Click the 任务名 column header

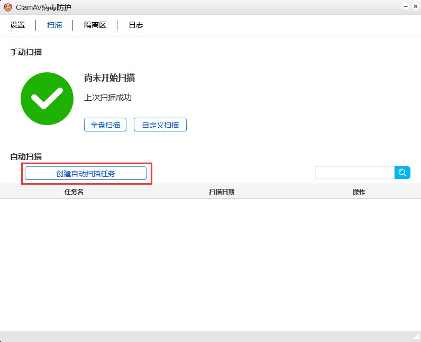tap(74, 192)
